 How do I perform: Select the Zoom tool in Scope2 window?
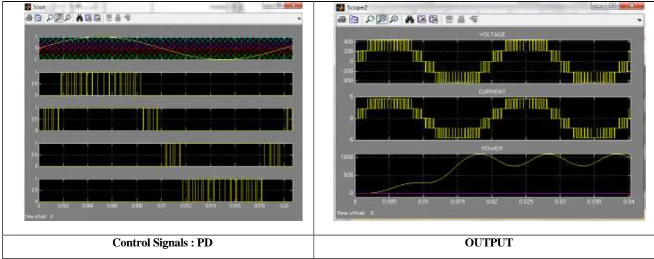point(370,19)
